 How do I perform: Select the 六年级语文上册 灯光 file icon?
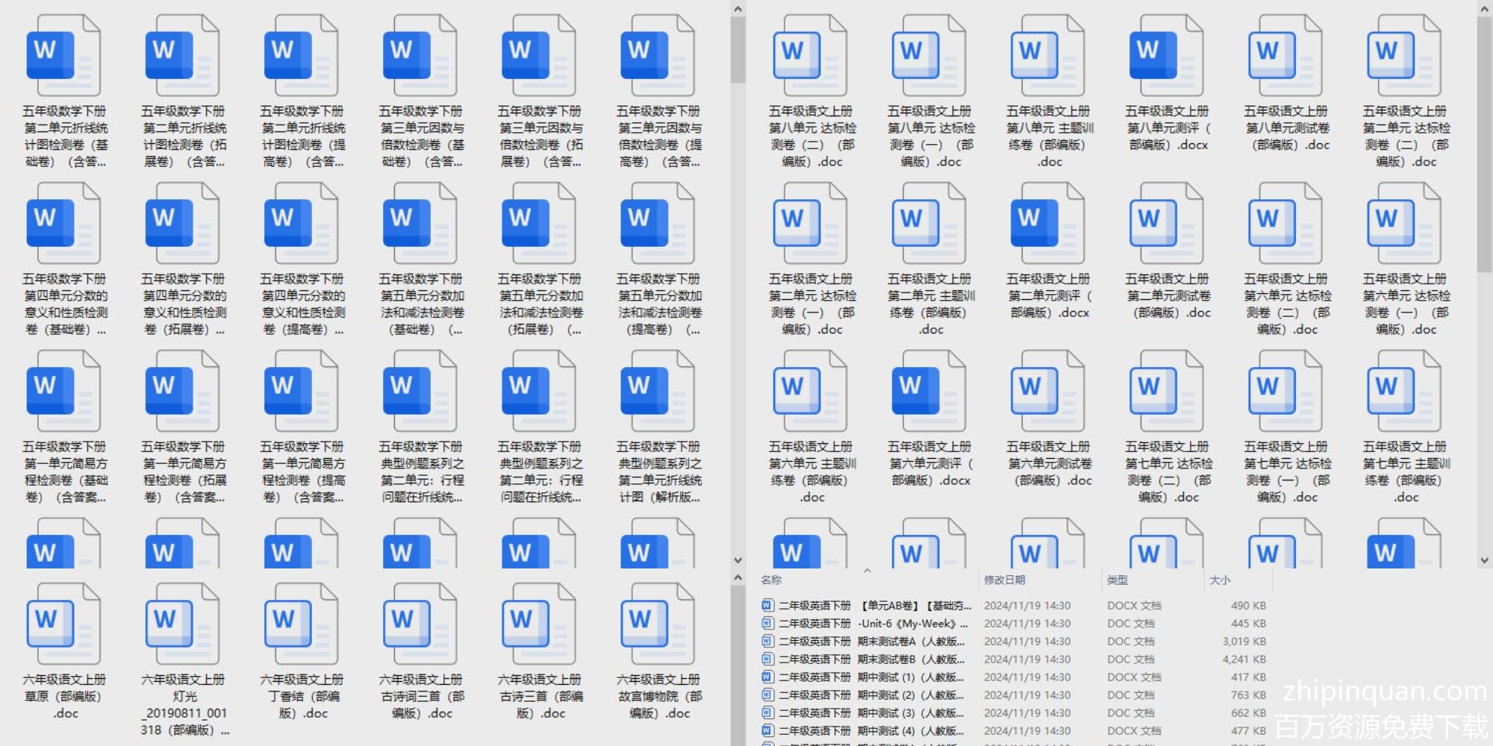pyautogui.click(x=183, y=624)
